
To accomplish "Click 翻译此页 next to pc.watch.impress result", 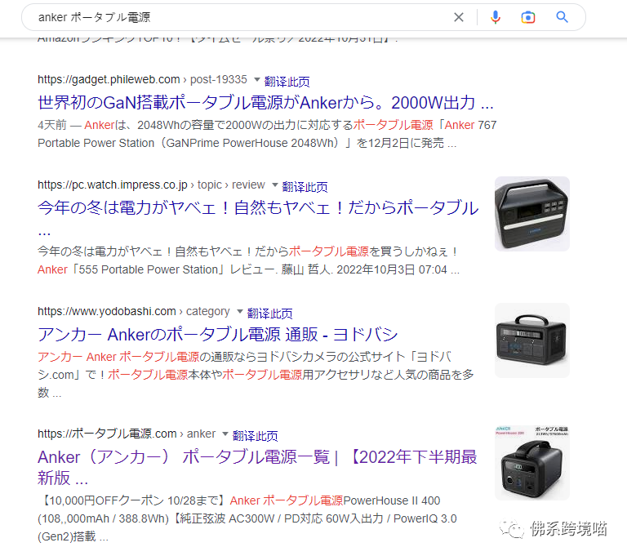I will pos(305,187).
